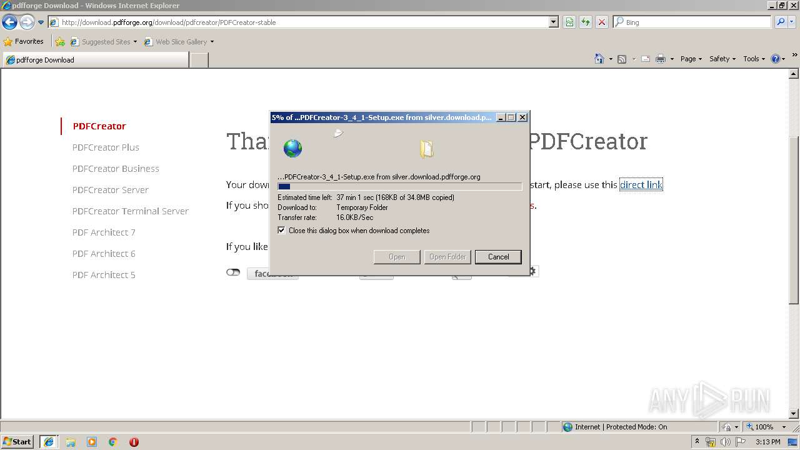Click the Print icon
Image resolution: width=800 pixels, height=450 pixels.
coord(661,59)
